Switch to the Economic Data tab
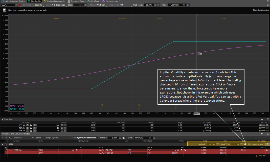 point(77,1)
